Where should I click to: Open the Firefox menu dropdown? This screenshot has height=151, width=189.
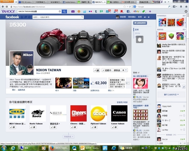7,1
